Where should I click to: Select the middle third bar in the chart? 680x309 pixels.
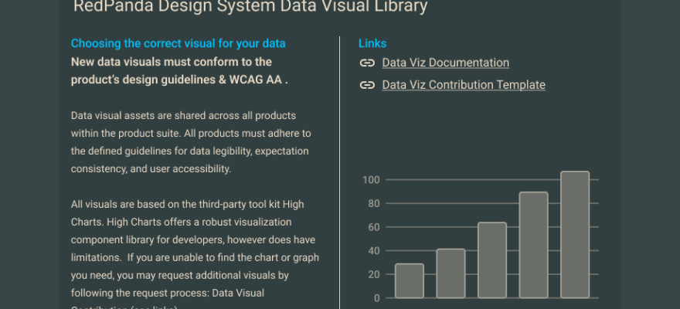pos(492,260)
